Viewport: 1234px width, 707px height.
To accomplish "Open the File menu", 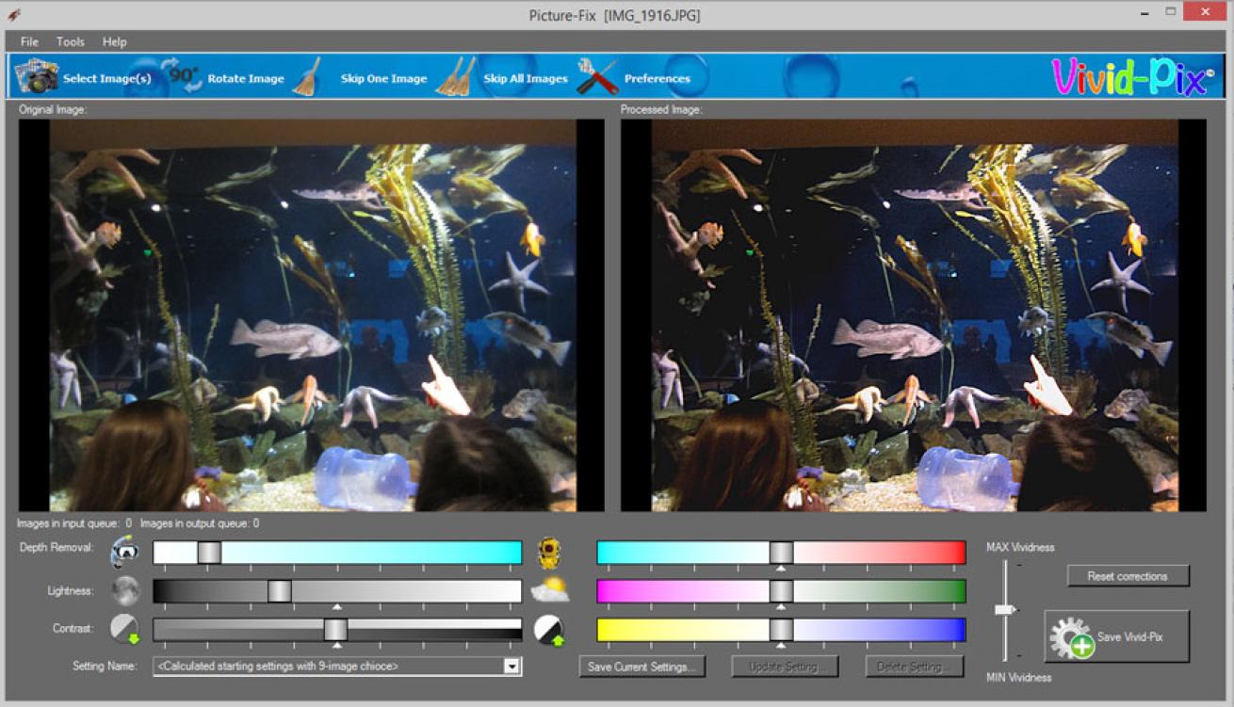I will coord(29,41).
